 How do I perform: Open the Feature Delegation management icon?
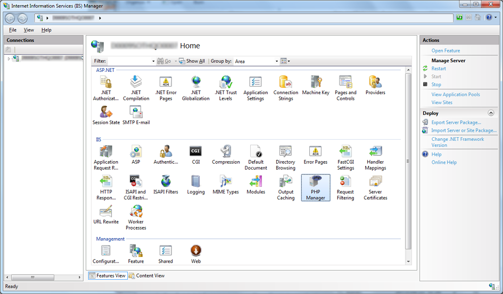(x=136, y=254)
